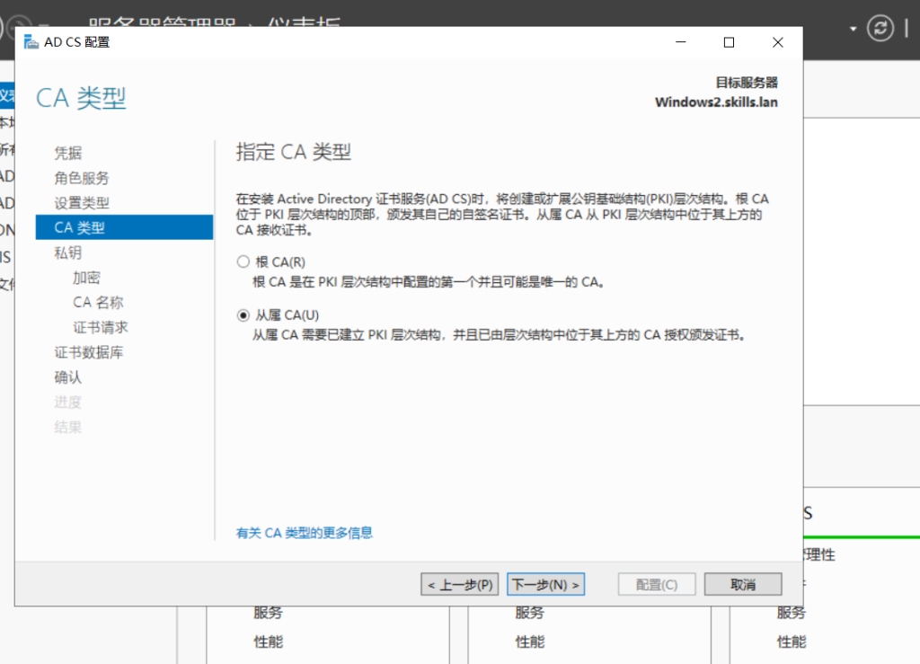Open the 角色服务 step

[82, 178]
